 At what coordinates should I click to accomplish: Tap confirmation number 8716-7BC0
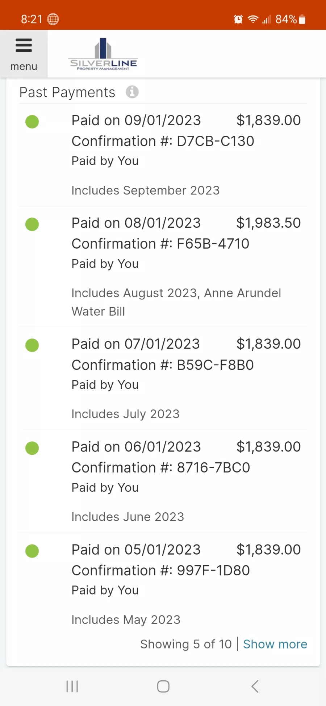click(x=213, y=468)
